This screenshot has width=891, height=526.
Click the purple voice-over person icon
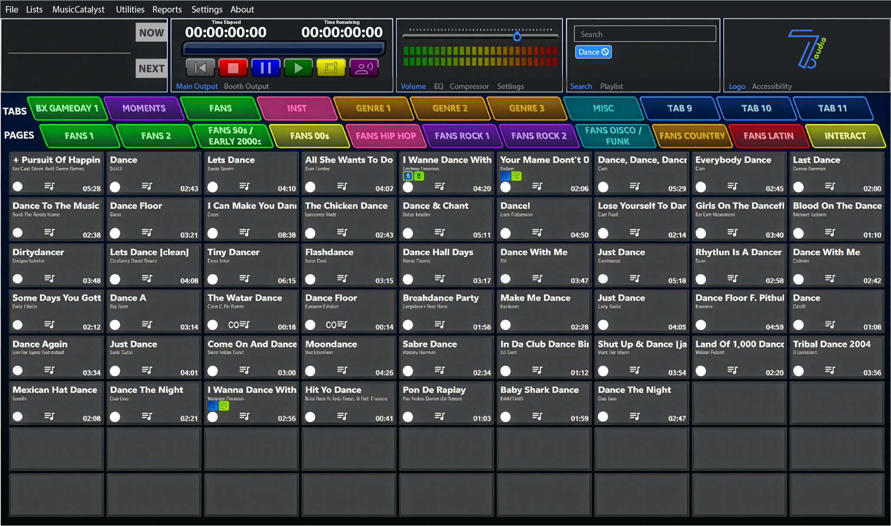coord(364,68)
